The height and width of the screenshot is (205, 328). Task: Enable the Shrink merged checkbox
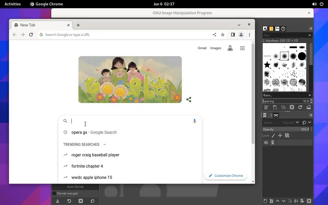tap(54, 193)
